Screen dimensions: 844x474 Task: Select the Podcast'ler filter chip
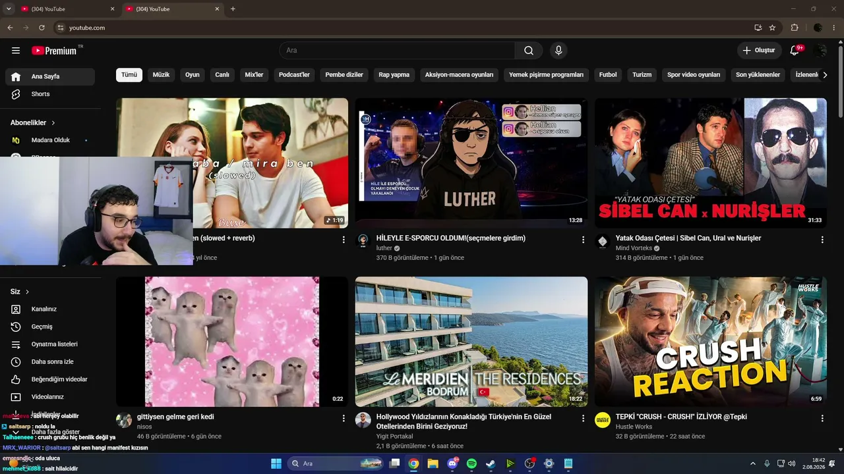(294, 75)
